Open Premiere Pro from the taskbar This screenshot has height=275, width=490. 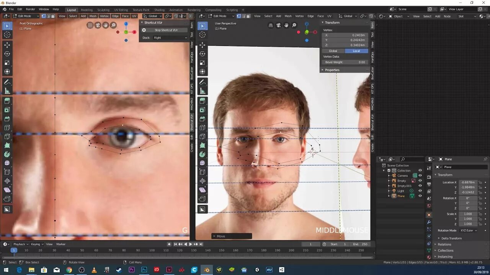[132, 270]
